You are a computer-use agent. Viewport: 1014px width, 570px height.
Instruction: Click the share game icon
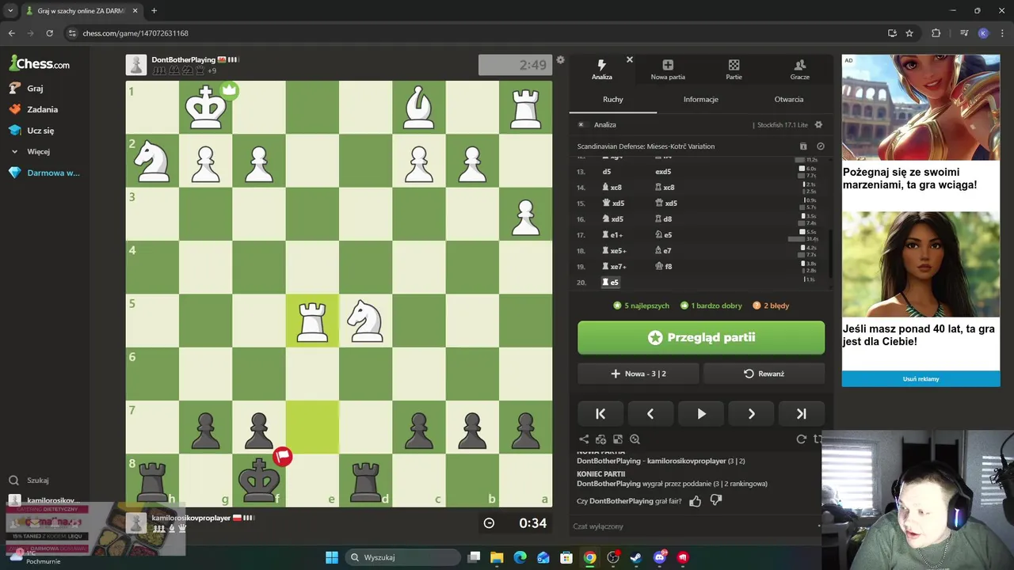click(x=584, y=439)
